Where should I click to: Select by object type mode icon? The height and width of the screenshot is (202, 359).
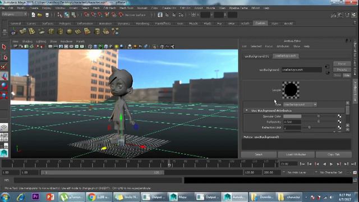click(x=67, y=15)
